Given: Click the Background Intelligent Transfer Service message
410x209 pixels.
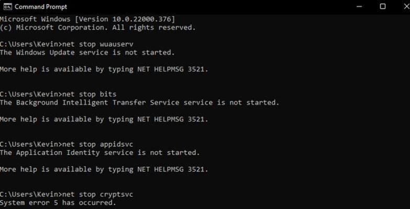Looking at the screenshot, I should click(x=140, y=102).
